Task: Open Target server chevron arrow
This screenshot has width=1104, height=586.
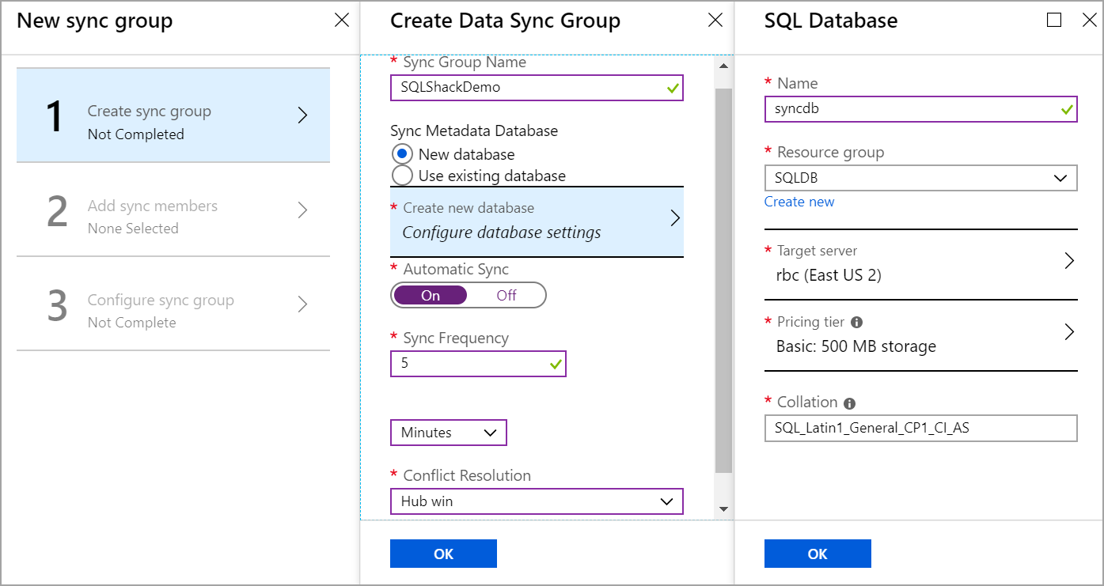Action: pos(1069,261)
